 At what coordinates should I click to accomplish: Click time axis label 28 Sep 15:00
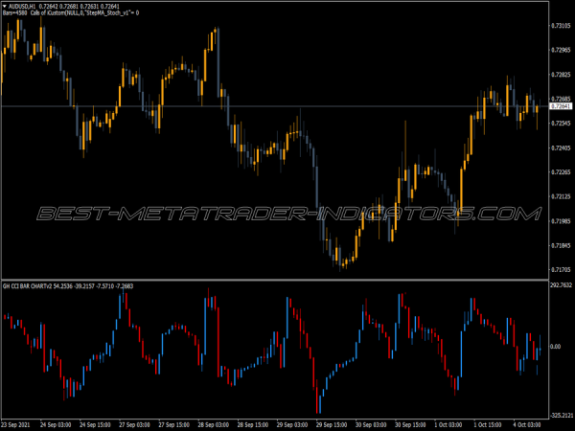[253, 424]
